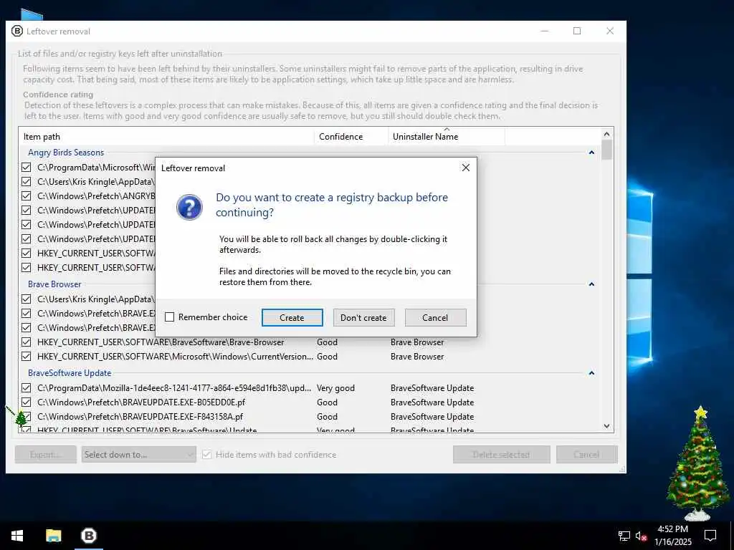Open the network icon in system tray
Viewport: 734px width, 550px height.
pyautogui.click(x=624, y=536)
